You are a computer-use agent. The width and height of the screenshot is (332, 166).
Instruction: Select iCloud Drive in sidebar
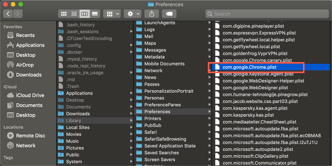30,95
